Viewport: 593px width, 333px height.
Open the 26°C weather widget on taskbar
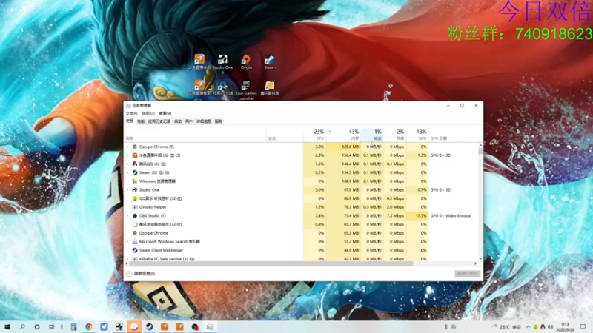[507, 327]
